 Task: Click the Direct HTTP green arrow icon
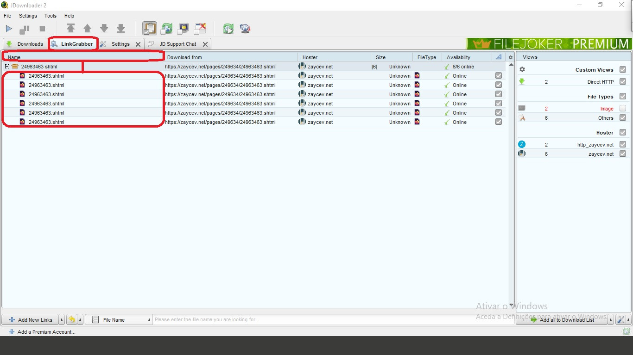(x=522, y=82)
